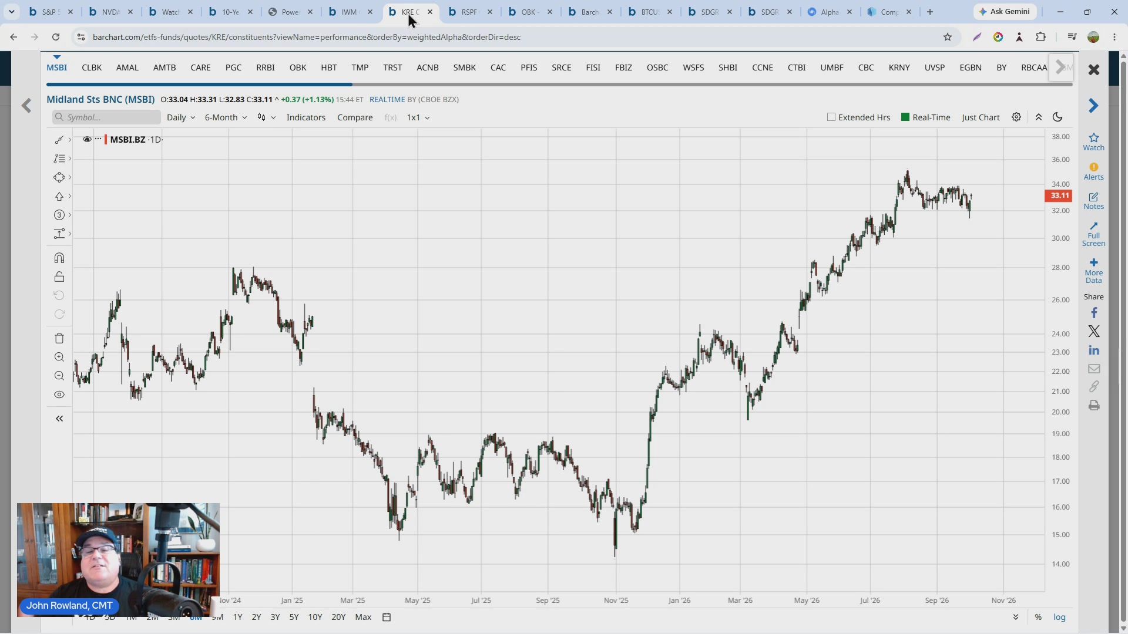Screen dimensions: 1128x634
Task: Open Alerts for this symbol
Action: [1093, 171]
